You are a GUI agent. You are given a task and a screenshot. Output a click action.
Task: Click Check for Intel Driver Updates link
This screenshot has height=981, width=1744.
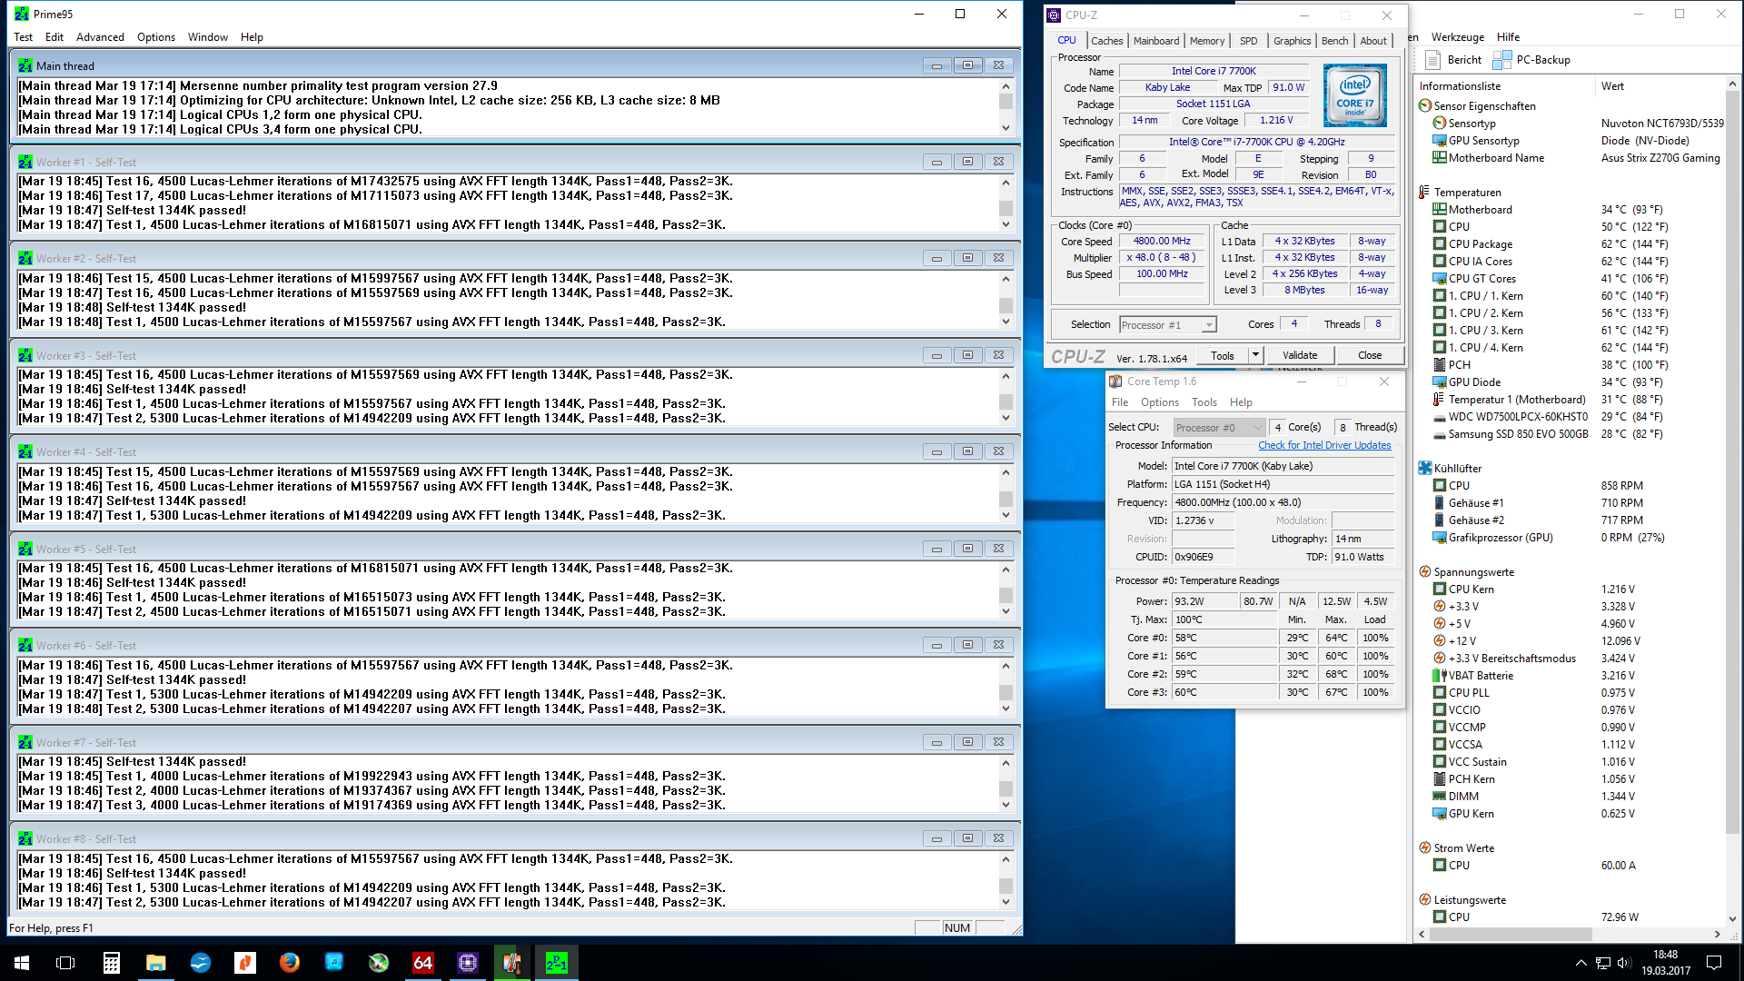(x=1323, y=445)
